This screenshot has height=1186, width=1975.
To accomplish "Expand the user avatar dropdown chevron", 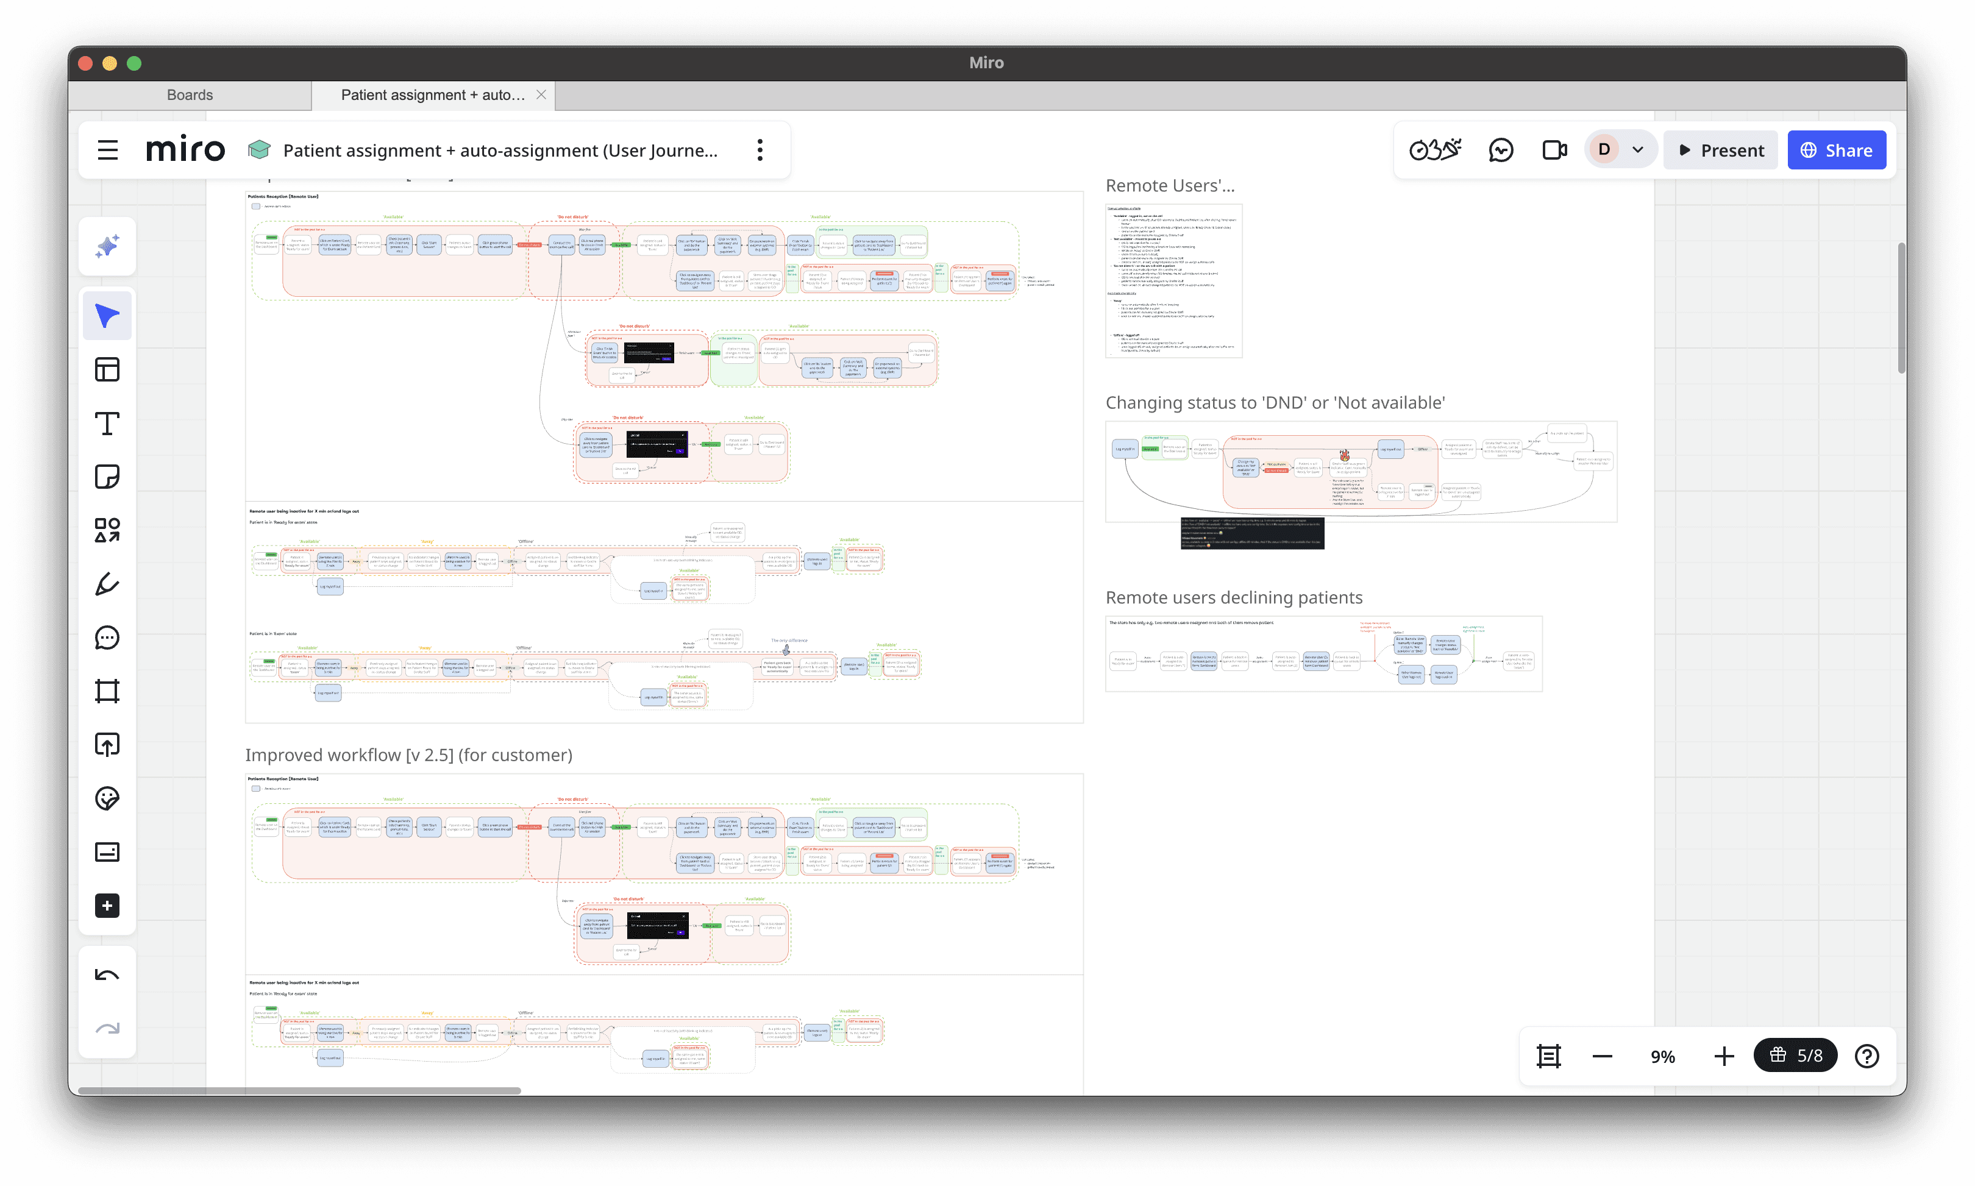I will [x=1638, y=151].
